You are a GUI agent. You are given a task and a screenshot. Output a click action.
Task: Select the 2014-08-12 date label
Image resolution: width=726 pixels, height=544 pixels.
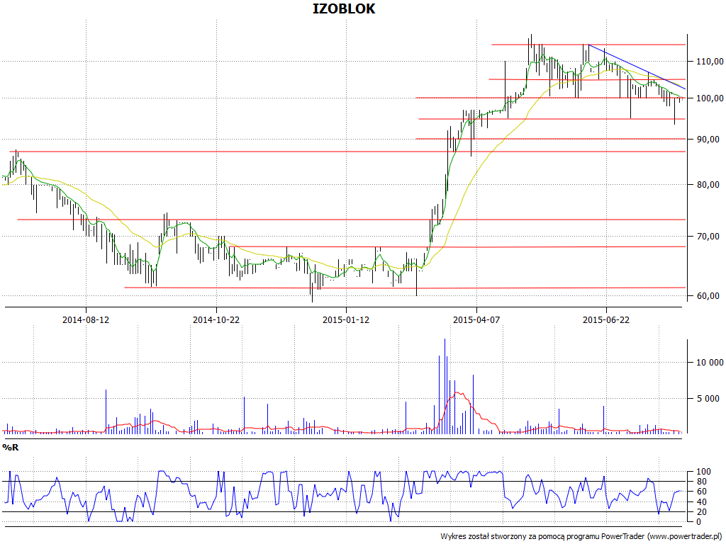coord(86,319)
